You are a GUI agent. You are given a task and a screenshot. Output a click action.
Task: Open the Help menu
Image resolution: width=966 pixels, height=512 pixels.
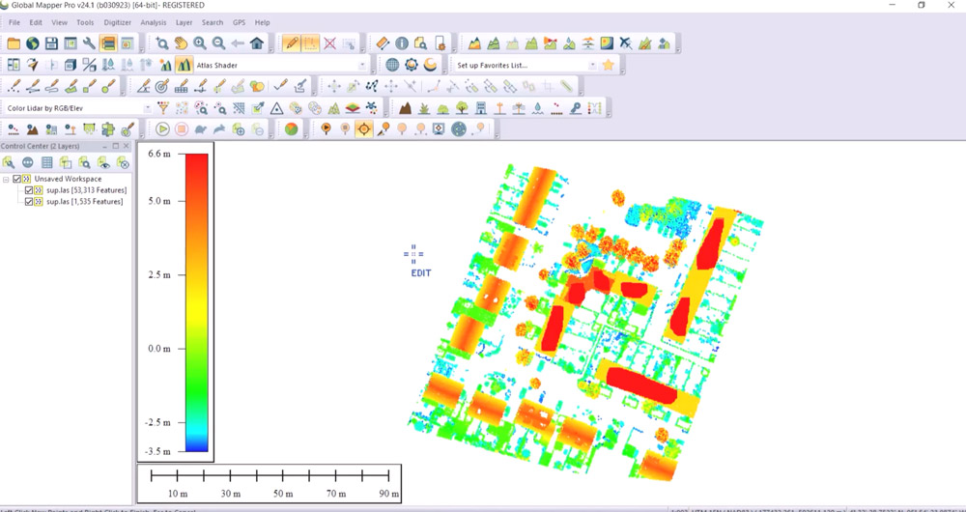click(263, 22)
